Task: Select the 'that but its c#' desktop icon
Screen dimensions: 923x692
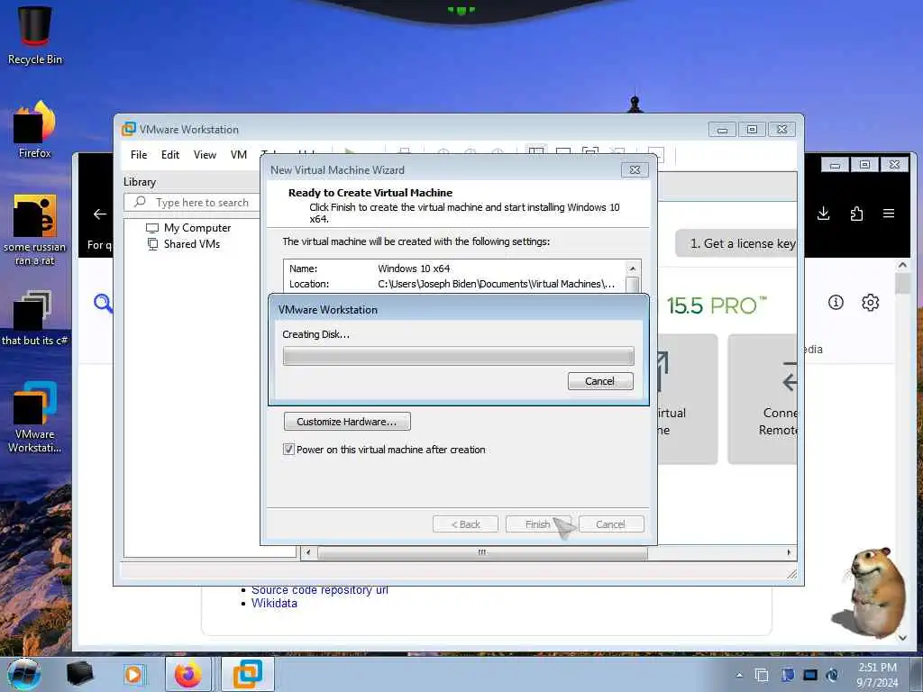Action: (x=35, y=318)
